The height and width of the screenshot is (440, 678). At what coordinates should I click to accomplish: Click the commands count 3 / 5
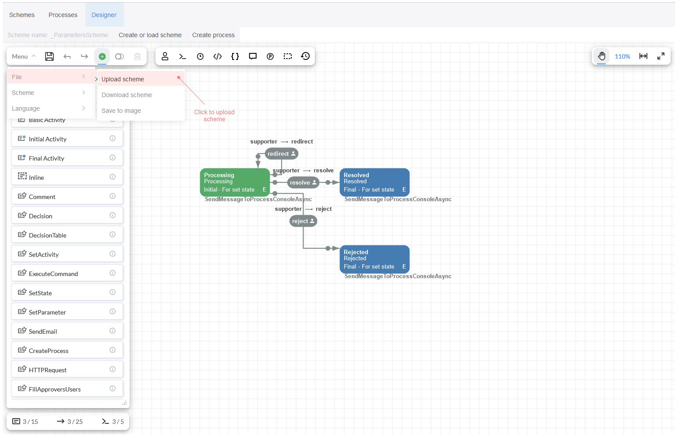pyautogui.click(x=113, y=422)
